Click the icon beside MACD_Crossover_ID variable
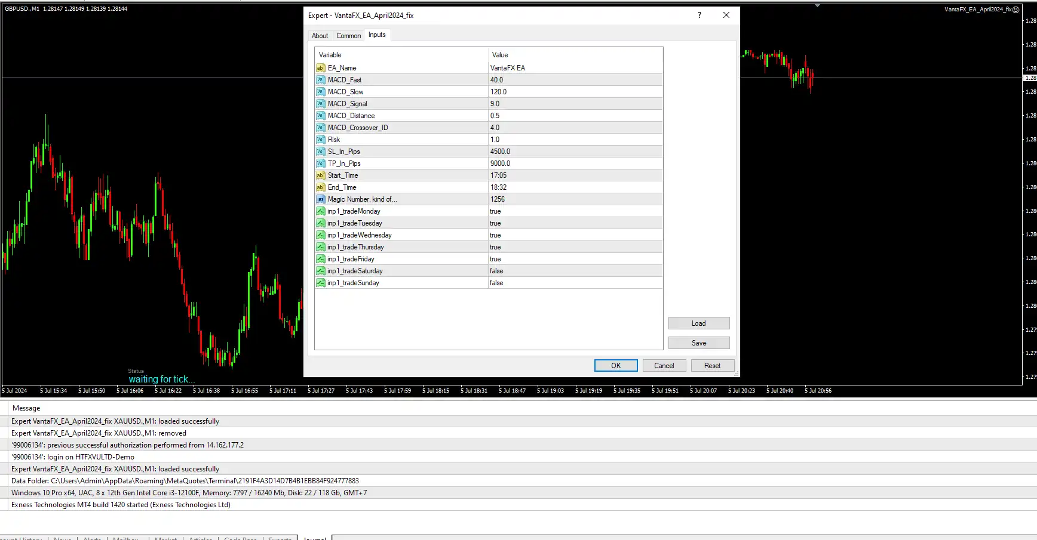Image resolution: width=1037 pixels, height=540 pixels. click(321, 128)
